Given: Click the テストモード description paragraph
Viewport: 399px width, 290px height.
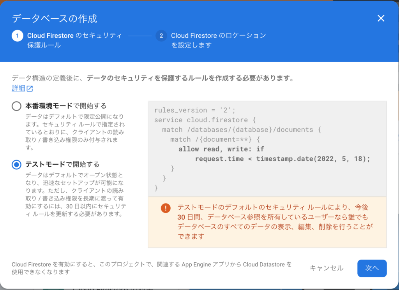Looking at the screenshot, I should 76,194.
